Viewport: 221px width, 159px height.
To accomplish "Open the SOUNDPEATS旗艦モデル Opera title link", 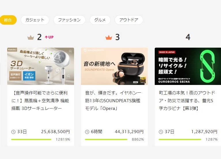I will 113,101.
